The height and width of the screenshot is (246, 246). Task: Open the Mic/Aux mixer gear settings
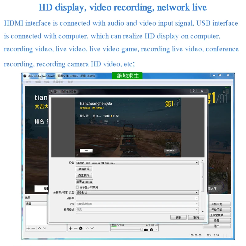click(x=151, y=230)
